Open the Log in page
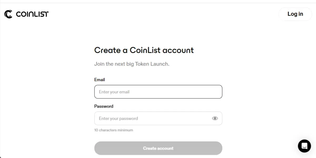Viewport: 316px width, 158px height. point(295,14)
